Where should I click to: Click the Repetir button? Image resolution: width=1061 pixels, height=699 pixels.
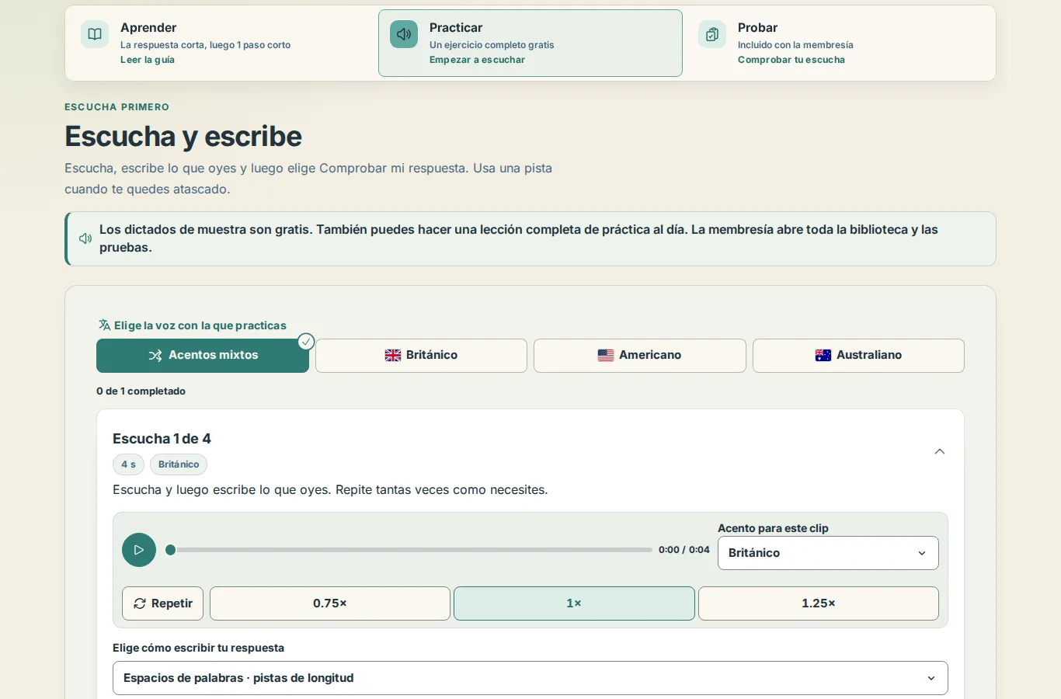point(162,603)
